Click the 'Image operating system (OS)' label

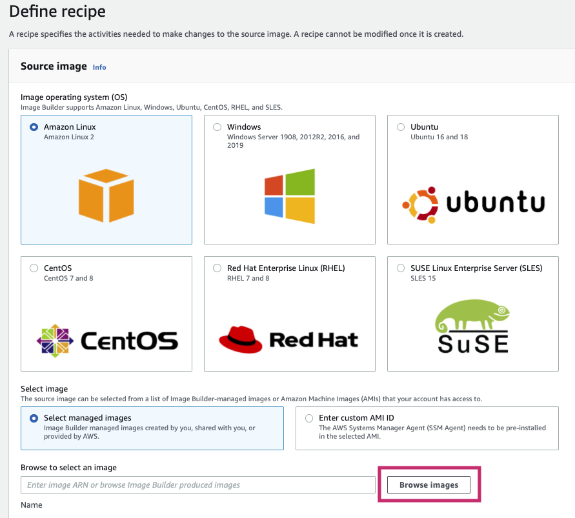point(74,97)
